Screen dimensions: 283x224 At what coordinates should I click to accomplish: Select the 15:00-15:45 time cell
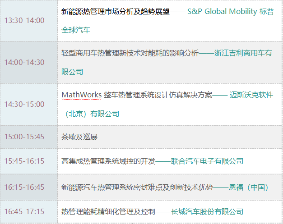[29, 137]
